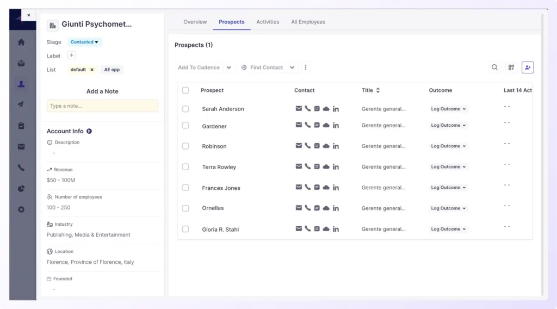Click the search icon above prospects table
The height and width of the screenshot is (309, 557).
(x=494, y=67)
